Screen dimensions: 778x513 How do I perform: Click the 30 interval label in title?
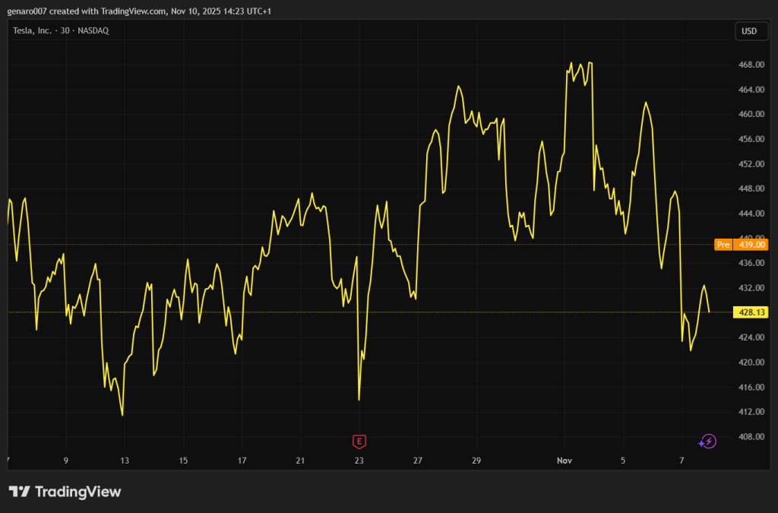pos(69,30)
